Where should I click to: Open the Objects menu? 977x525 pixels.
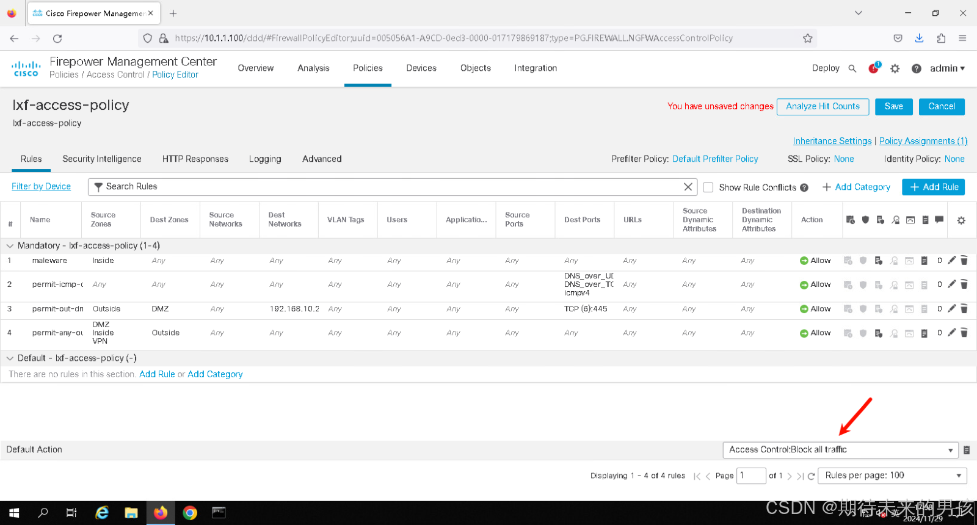[476, 68]
